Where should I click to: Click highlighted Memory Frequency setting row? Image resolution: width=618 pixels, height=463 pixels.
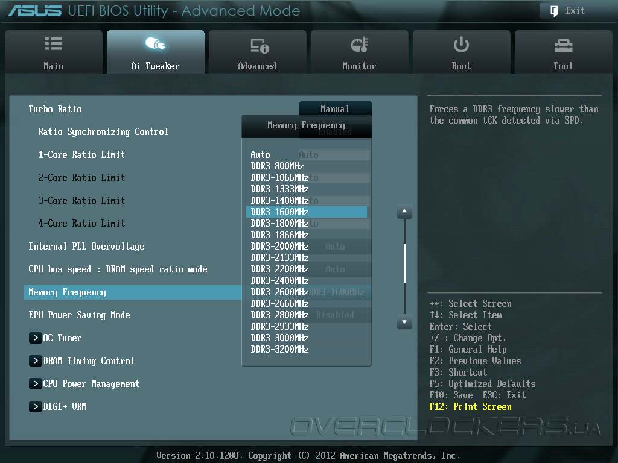point(133,292)
